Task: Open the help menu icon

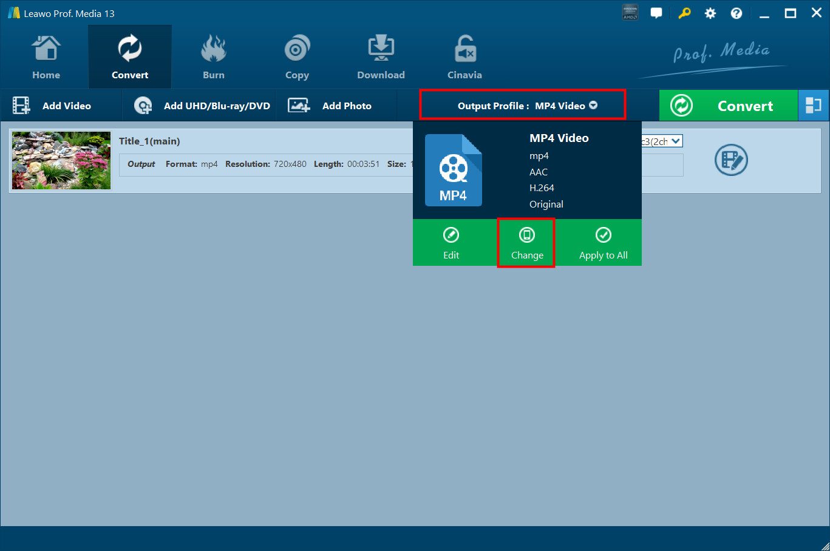Action: [x=736, y=12]
